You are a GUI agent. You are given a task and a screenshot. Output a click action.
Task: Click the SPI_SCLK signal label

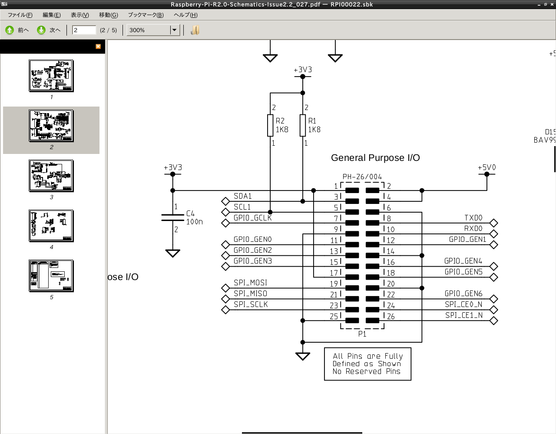(251, 304)
